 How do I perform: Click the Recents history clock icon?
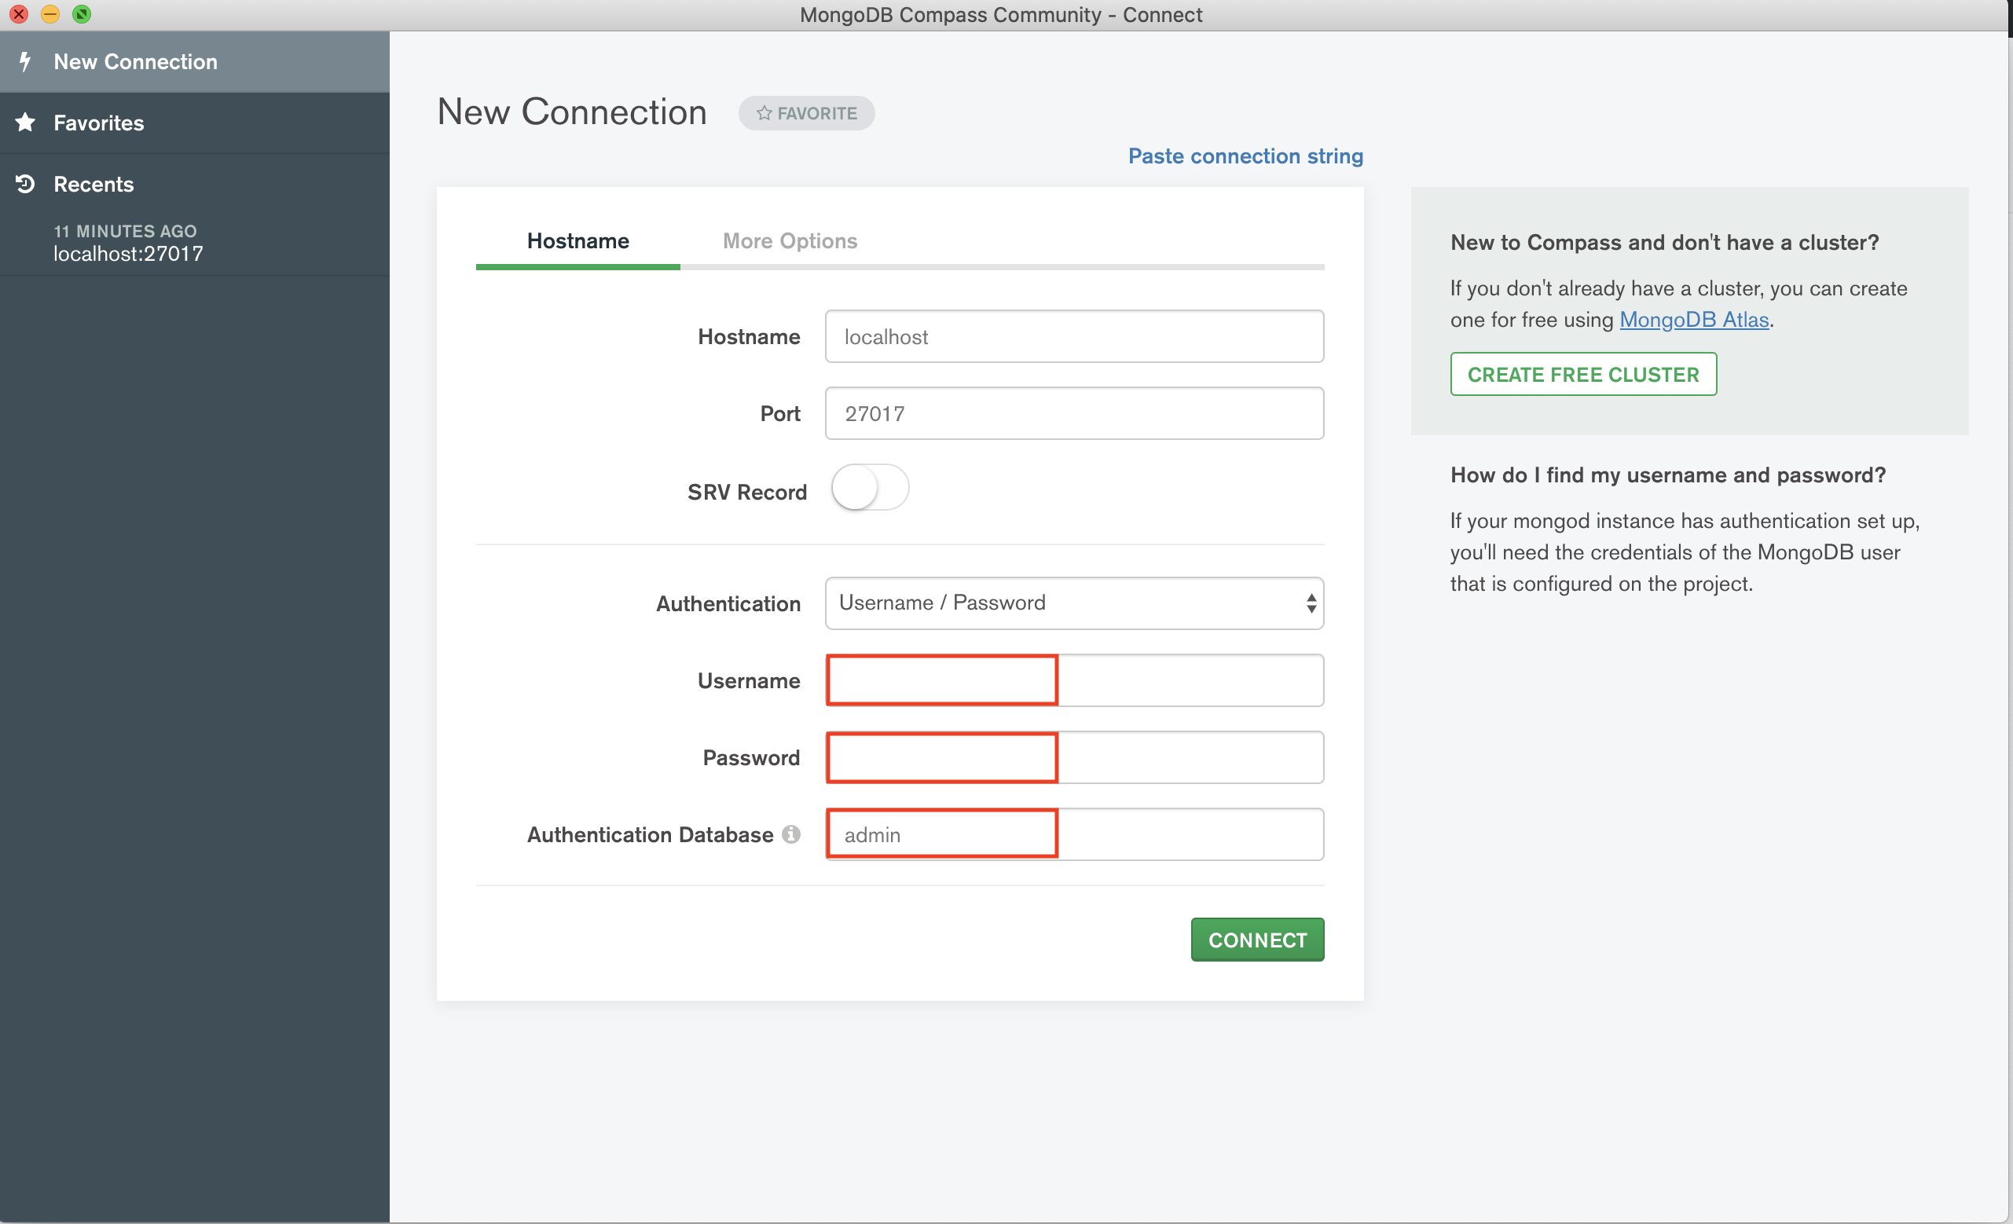[x=25, y=184]
